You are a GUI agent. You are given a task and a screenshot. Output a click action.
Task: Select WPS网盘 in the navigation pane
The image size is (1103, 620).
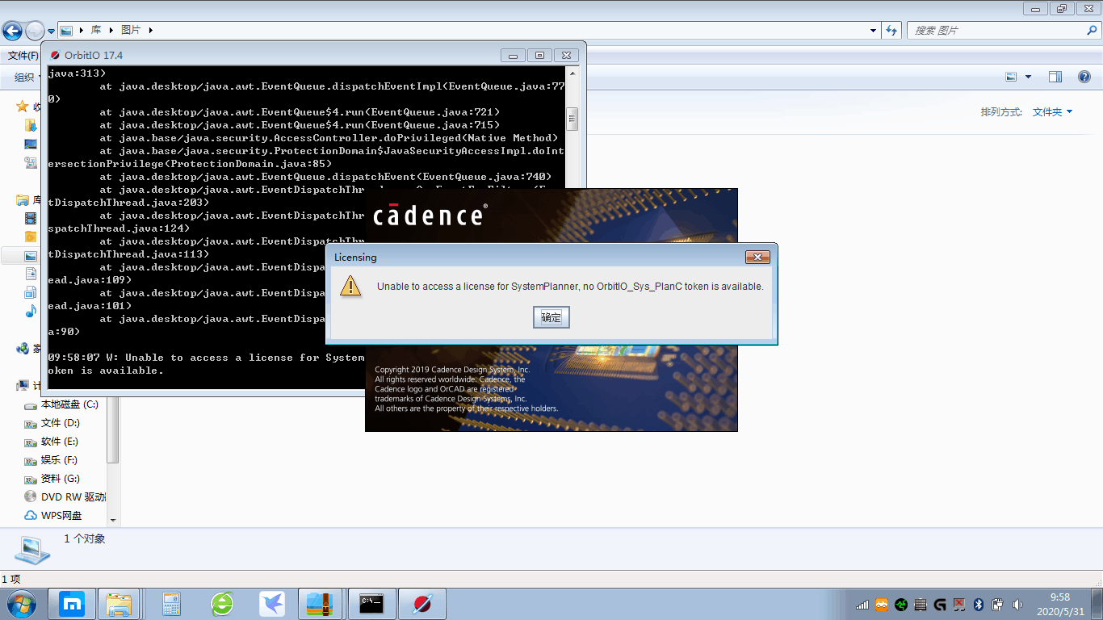tap(61, 516)
